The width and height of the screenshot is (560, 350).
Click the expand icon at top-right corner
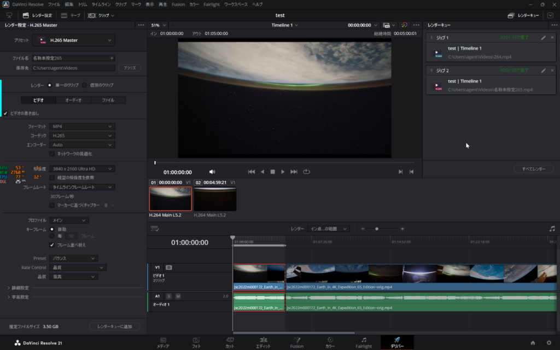(x=550, y=15)
